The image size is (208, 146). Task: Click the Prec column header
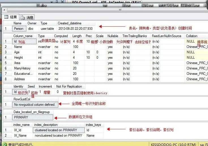(89, 36)
